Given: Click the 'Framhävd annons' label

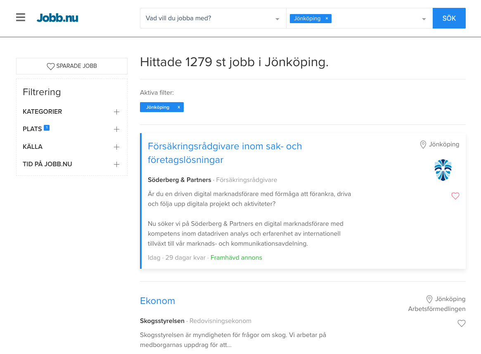Looking at the screenshot, I should click(236, 258).
